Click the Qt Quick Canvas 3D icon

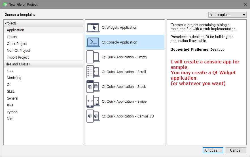[x=93, y=116]
